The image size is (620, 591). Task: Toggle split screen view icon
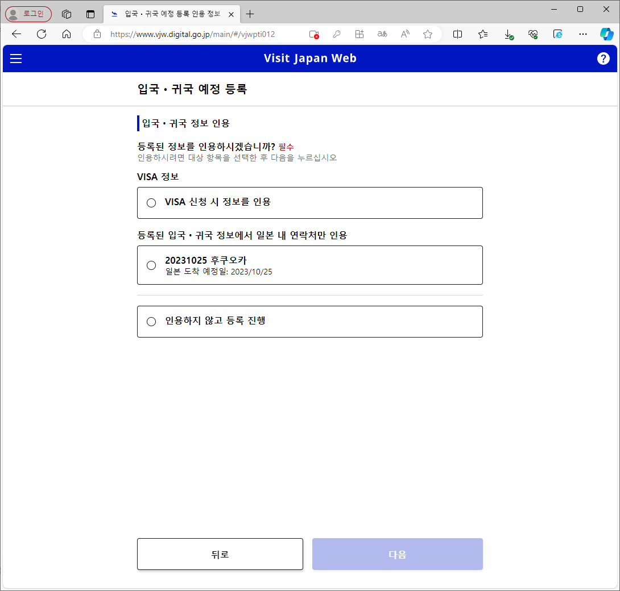tap(457, 34)
